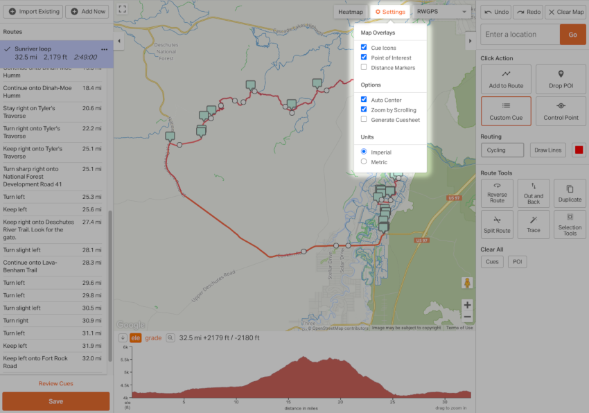Open the red route color swatch
Image resolution: width=589 pixels, height=413 pixels.
tap(579, 150)
